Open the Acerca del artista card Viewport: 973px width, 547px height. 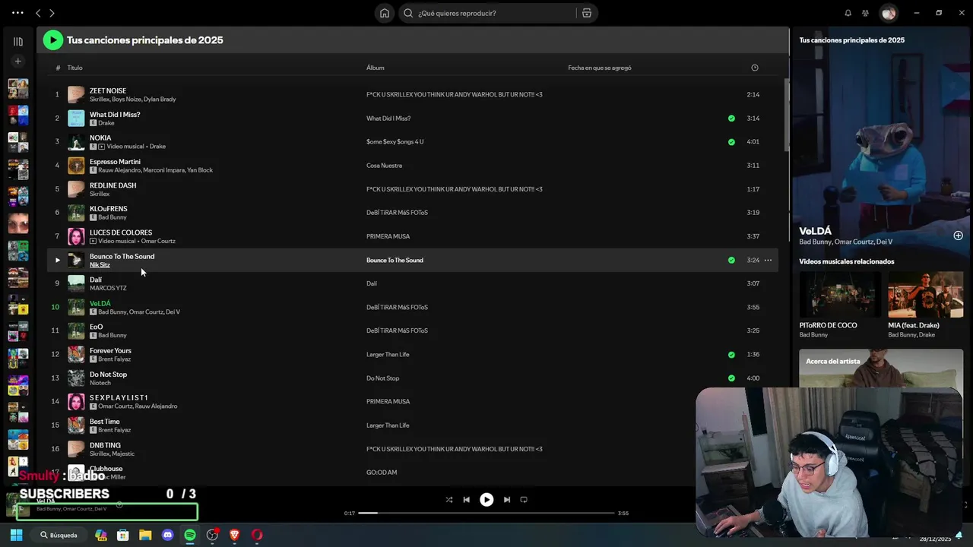click(x=881, y=368)
